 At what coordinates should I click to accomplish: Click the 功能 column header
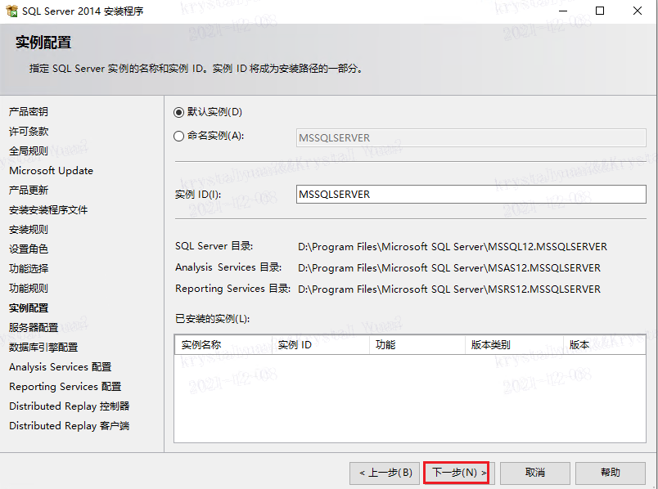(x=417, y=345)
